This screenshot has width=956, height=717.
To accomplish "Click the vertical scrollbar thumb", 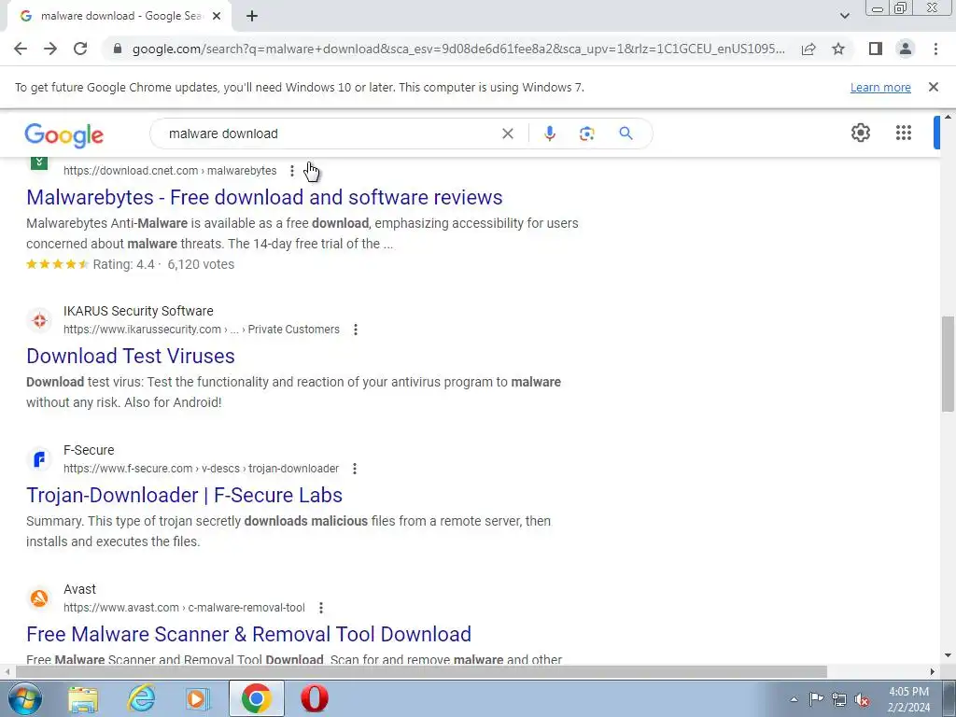I will pos(948,364).
